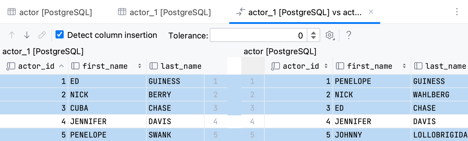Select the PENELOPE cell in right table
The width and height of the screenshot is (468, 141).
coord(353,81)
